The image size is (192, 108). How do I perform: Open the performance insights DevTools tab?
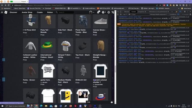tap(159, 12)
